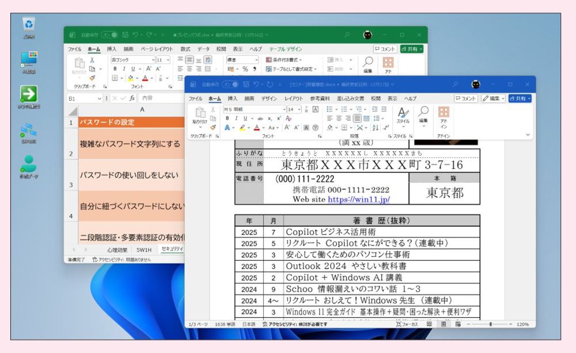Open the https://win11.jp/ hyperlink in the document

(358, 199)
